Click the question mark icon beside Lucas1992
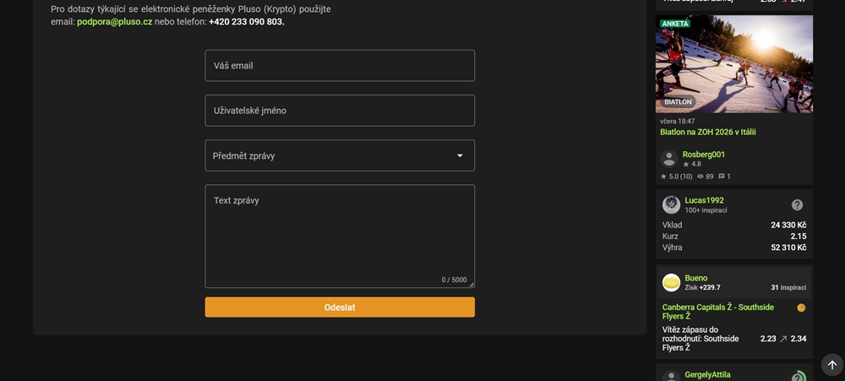 click(797, 204)
